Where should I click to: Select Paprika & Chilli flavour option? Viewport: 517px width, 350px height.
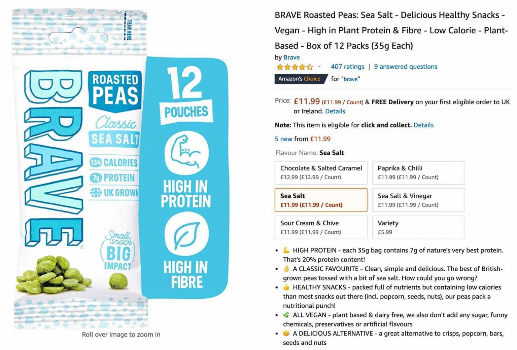coord(418,173)
